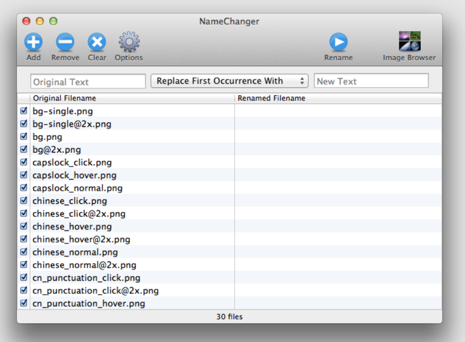Uncheck the cn_punctuation_click.png checkbox
465x342 pixels.
click(x=24, y=277)
